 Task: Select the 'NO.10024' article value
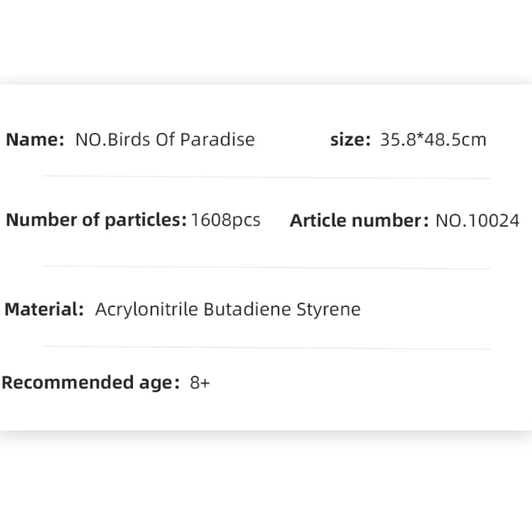coord(477,221)
